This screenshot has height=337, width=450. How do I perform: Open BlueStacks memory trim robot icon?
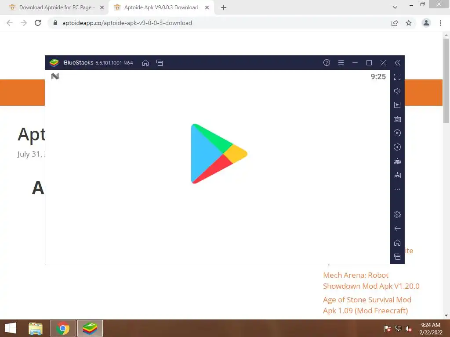(x=397, y=161)
